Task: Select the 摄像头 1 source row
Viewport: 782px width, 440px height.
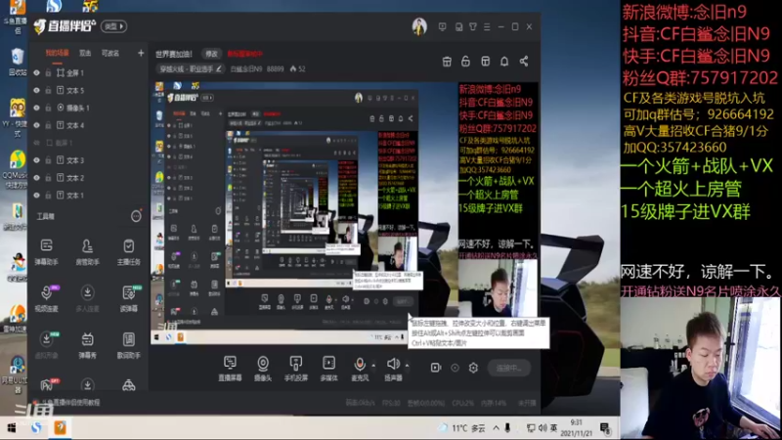Action: click(x=89, y=108)
